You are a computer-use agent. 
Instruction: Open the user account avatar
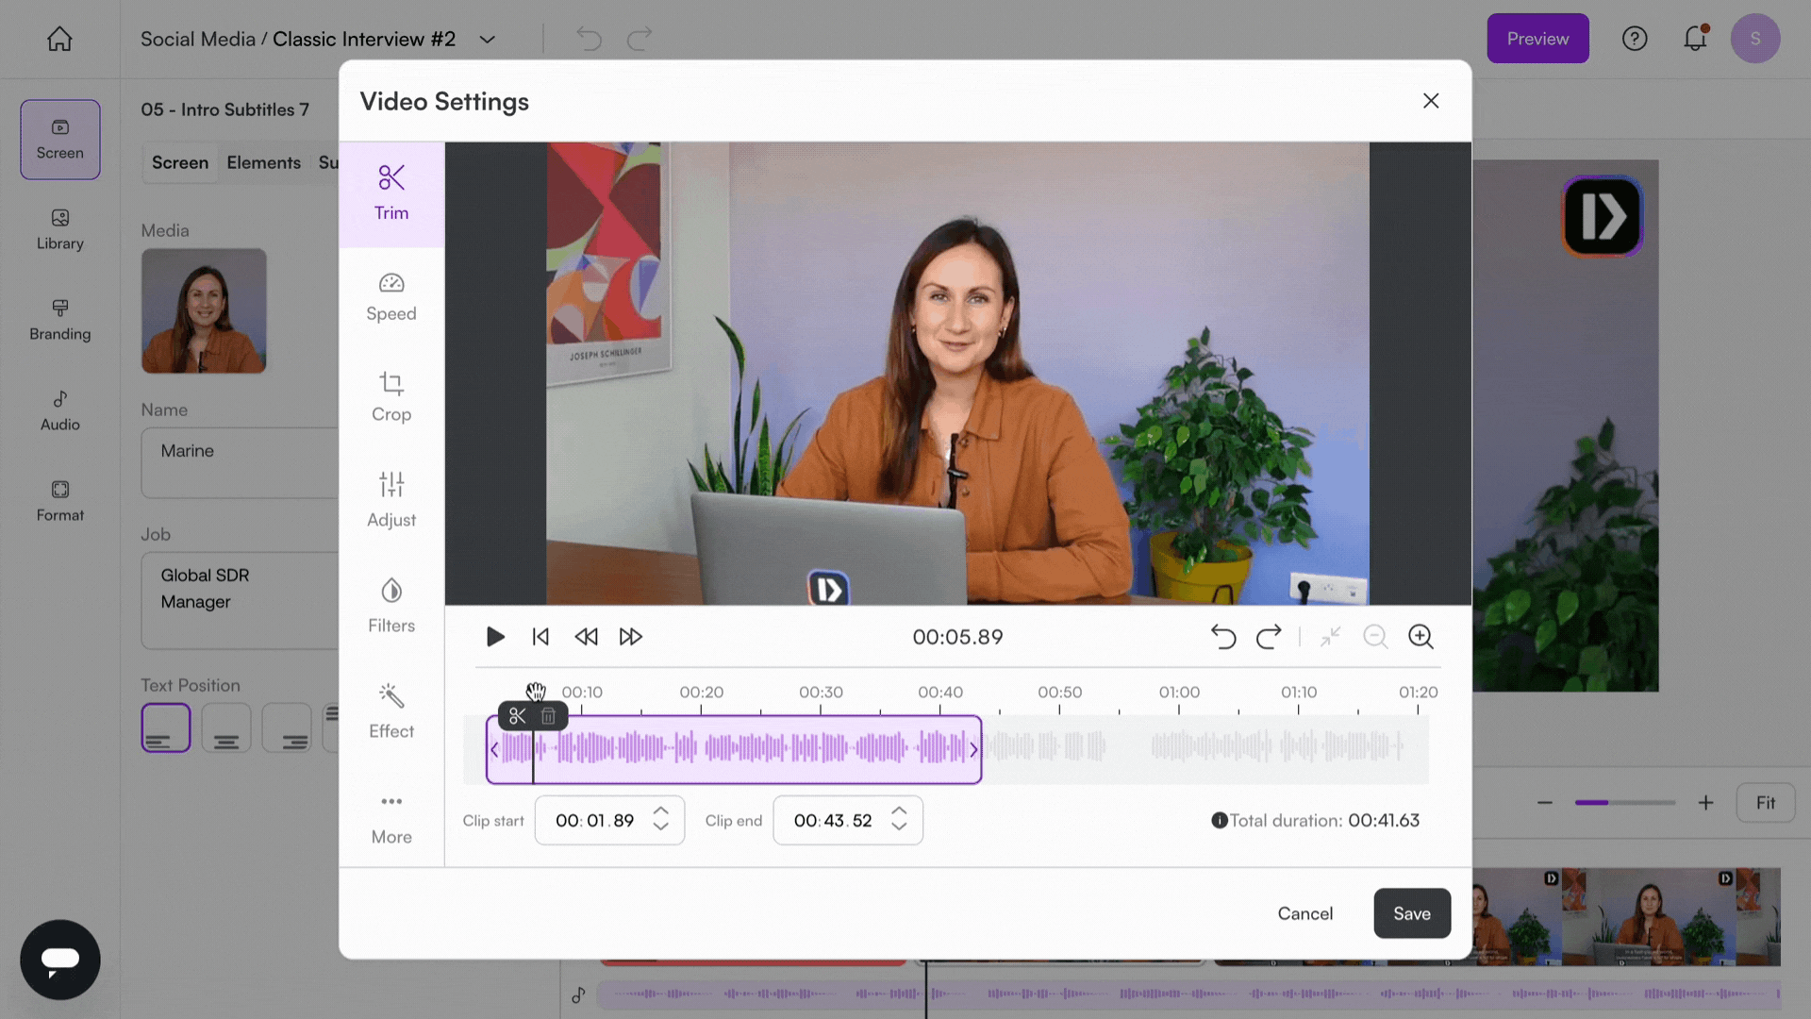coord(1755,39)
